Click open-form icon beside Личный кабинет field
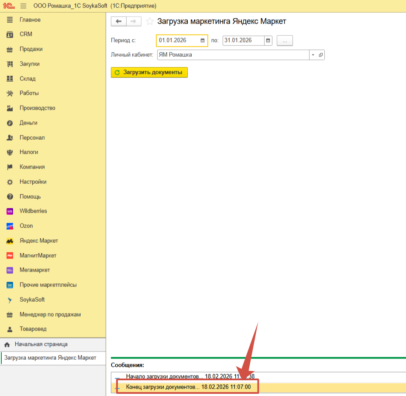 click(321, 55)
